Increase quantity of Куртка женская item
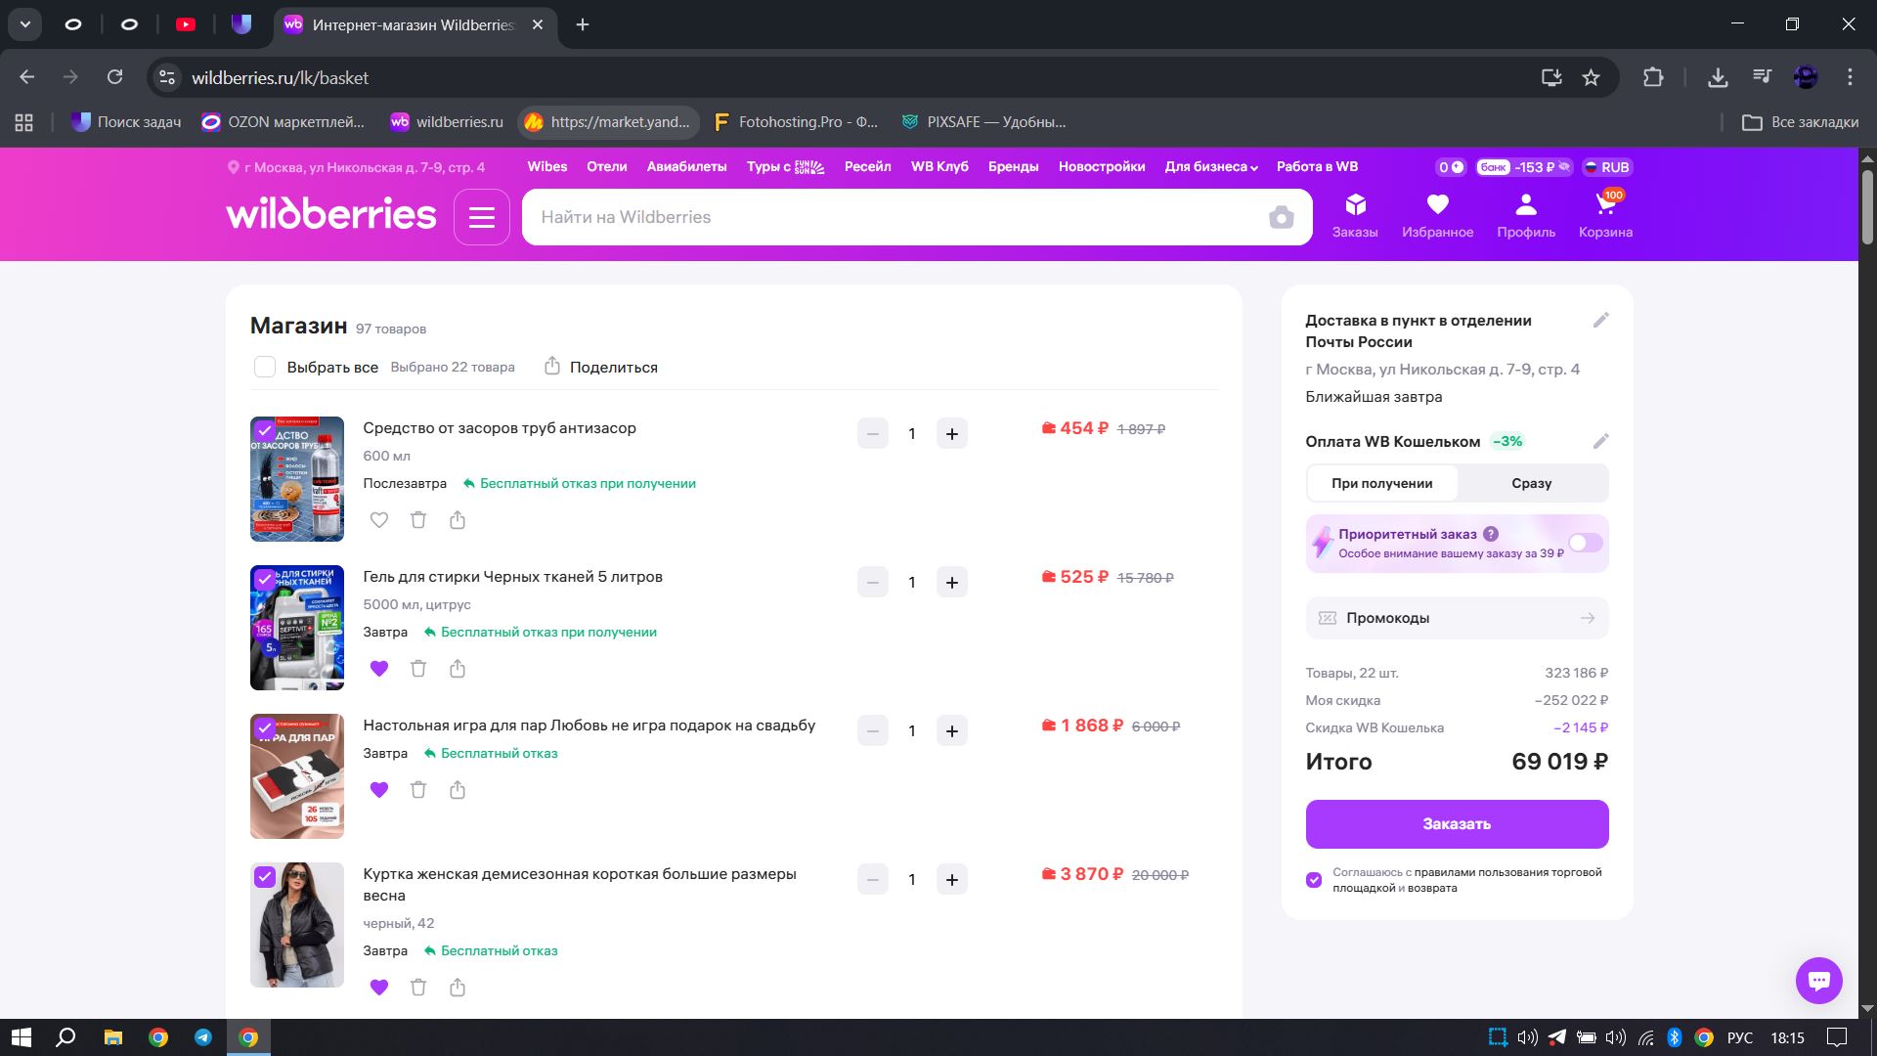1877x1056 pixels. pyautogui.click(x=952, y=880)
